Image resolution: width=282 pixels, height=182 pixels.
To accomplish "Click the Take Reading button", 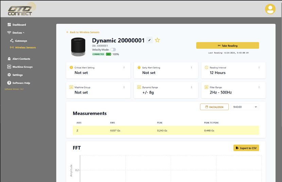I will pyautogui.click(x=228, y=45).
